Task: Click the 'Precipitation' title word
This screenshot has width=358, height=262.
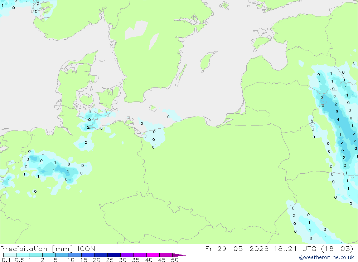Action: [x=24, y=248]
